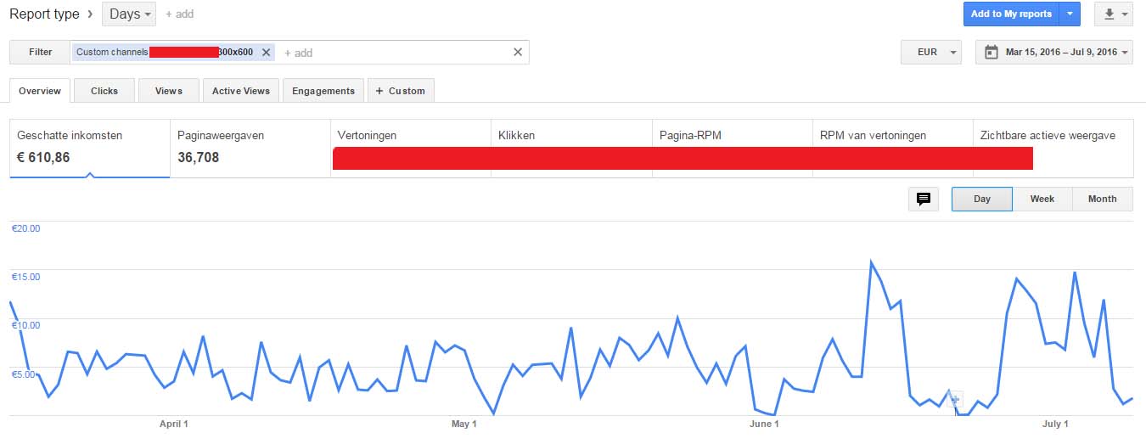Switch chart granularity to Month
Screen dimensions: 1146x444
click(1103, 199)
